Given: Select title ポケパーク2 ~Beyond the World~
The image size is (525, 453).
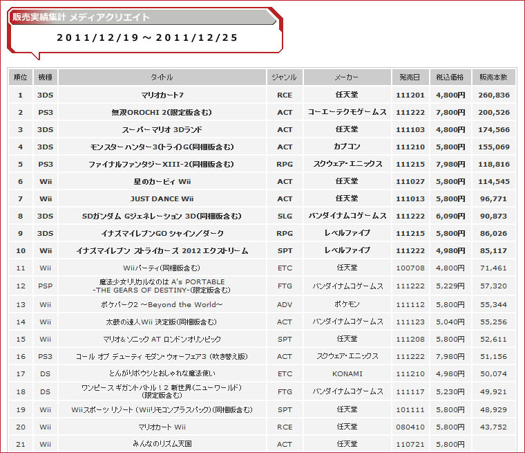Looking at the screenshot, I should click(x=162, y=305).
